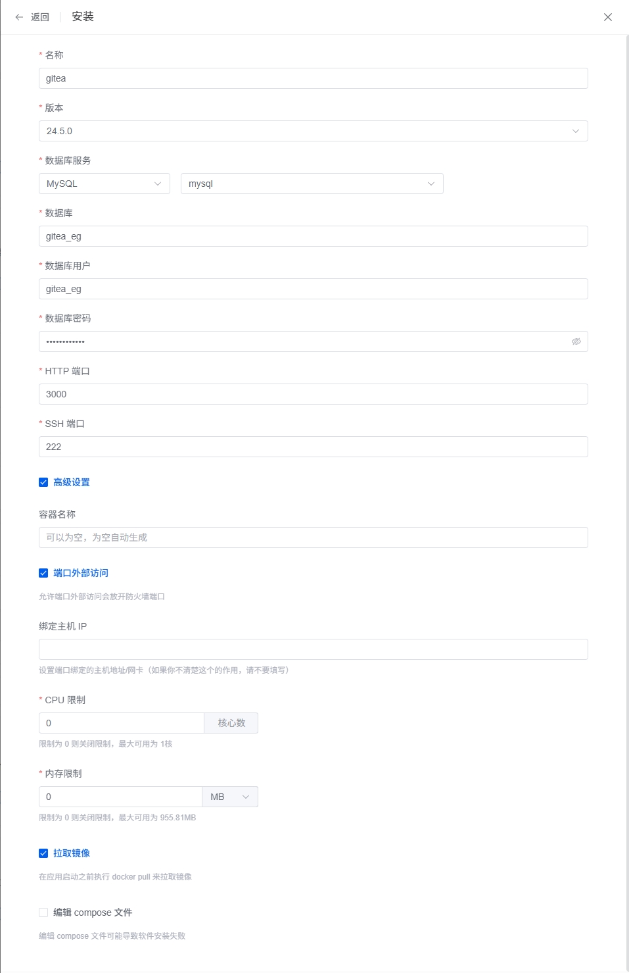Image resolution: width=629 pixels, height=973 pixels.
Task: Uncheck the advanced settings checkbox
Action: pyautogui.click(x=43, y=482)
